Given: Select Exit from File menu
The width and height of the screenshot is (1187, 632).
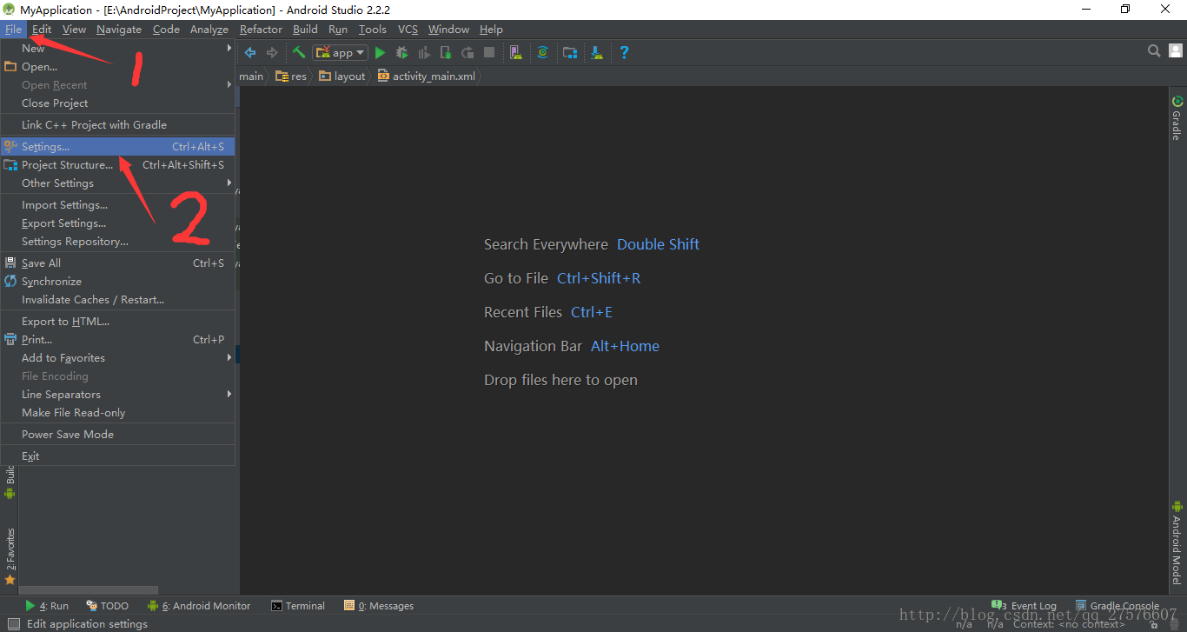Looking at the screenshot, I should point(117,456).
